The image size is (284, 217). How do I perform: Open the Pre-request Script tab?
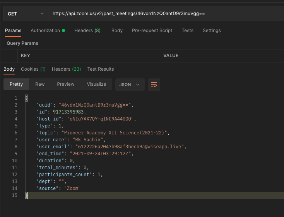[152, 31]
